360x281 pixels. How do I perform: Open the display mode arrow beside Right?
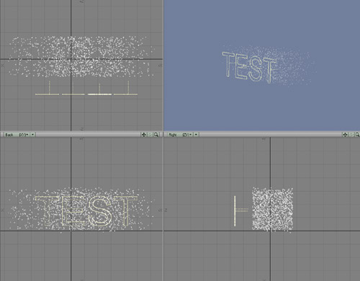point(196,134)
